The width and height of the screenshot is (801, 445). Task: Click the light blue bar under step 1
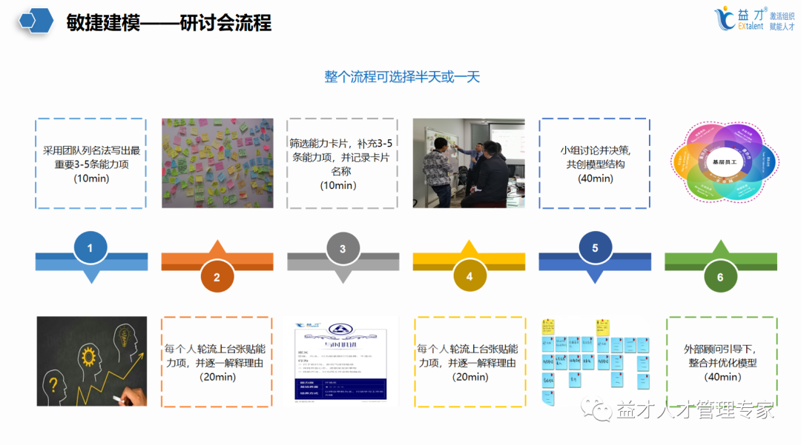pos(91,265)
